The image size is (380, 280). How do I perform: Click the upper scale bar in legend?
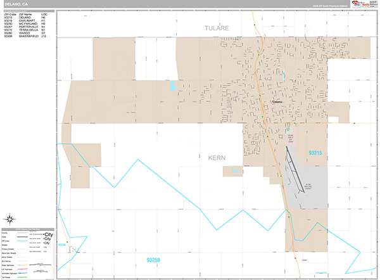41,265
